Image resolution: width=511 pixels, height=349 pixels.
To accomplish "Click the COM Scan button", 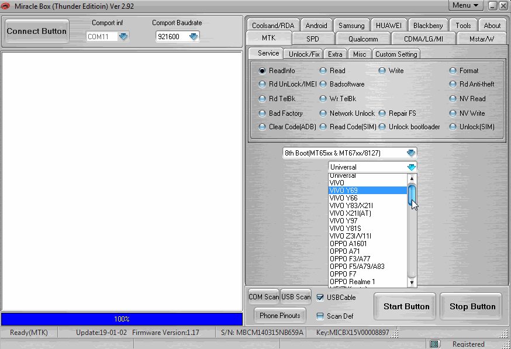I will click(x=264, y=297).
